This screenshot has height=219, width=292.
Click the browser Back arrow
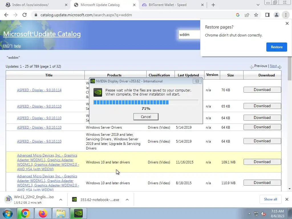click(6, 15)
